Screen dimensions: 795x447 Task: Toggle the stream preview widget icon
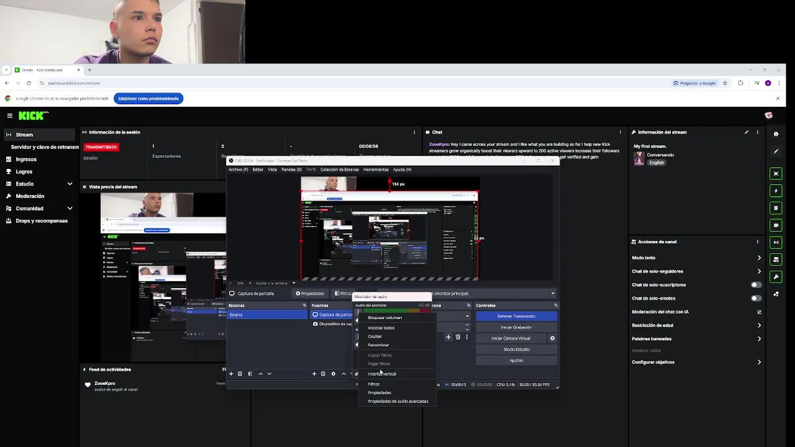coord(776,174)
